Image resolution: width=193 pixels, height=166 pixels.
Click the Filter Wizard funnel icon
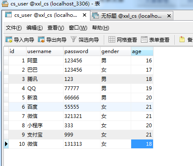(74, 39)
